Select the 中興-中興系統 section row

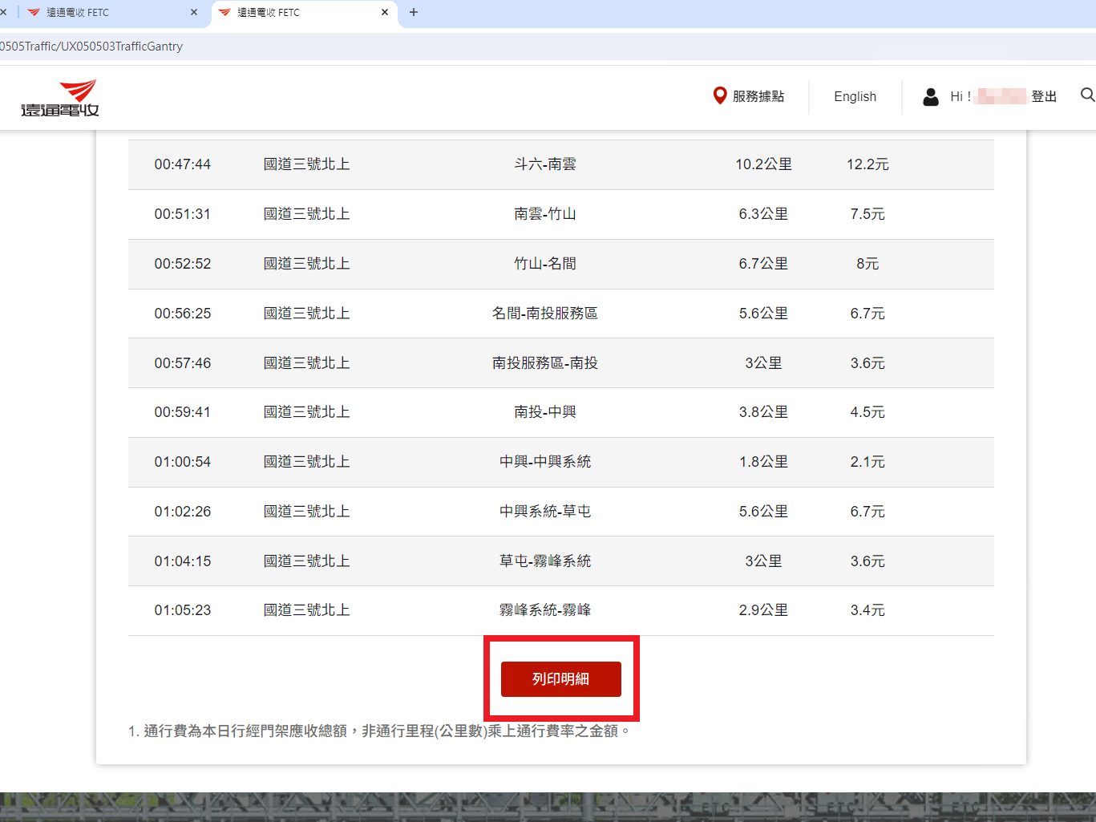544,462
